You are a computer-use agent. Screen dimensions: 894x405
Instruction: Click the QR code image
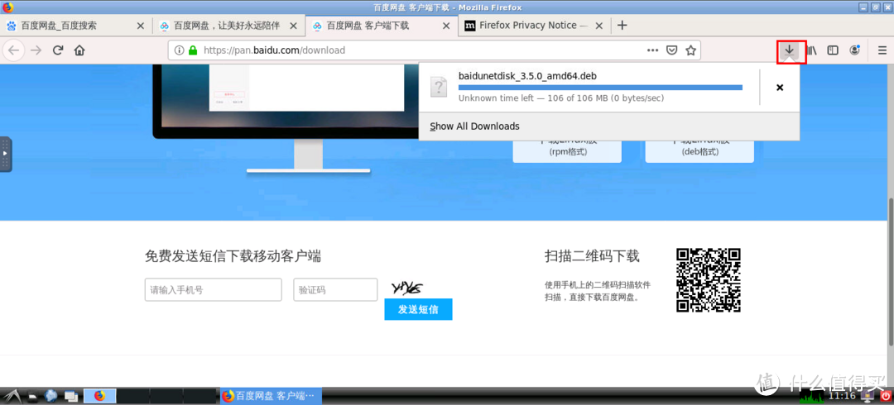708,280
